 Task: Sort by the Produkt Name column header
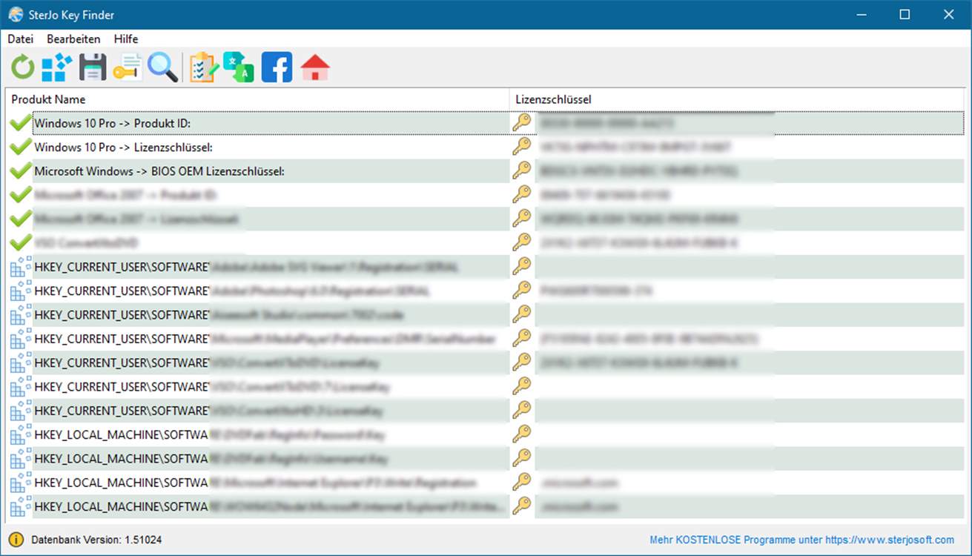(x=257, y=99)
